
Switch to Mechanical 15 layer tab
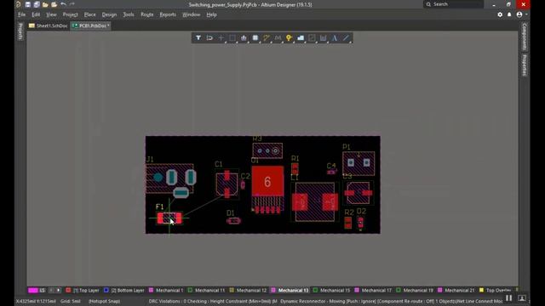(x=331, y=291)
